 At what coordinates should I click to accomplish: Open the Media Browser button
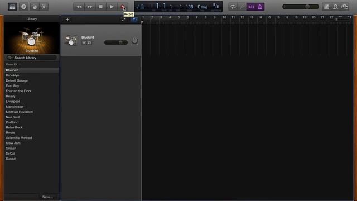(x=345, y=7)
